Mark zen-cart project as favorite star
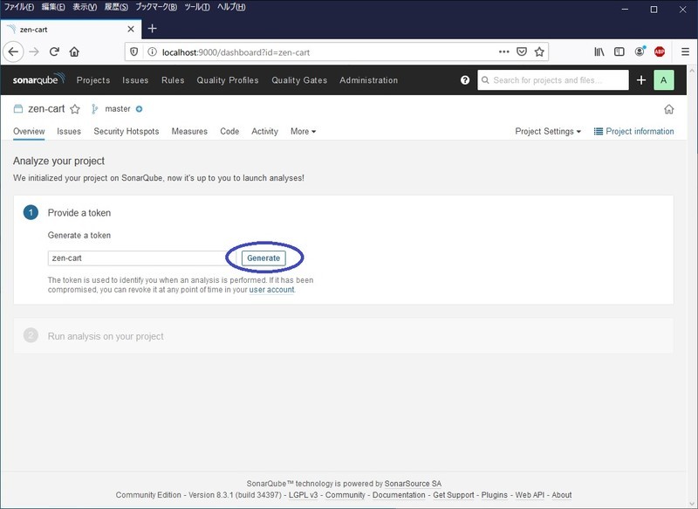Image resolution: width=698 pixels, height=509 pixels. 75,109
